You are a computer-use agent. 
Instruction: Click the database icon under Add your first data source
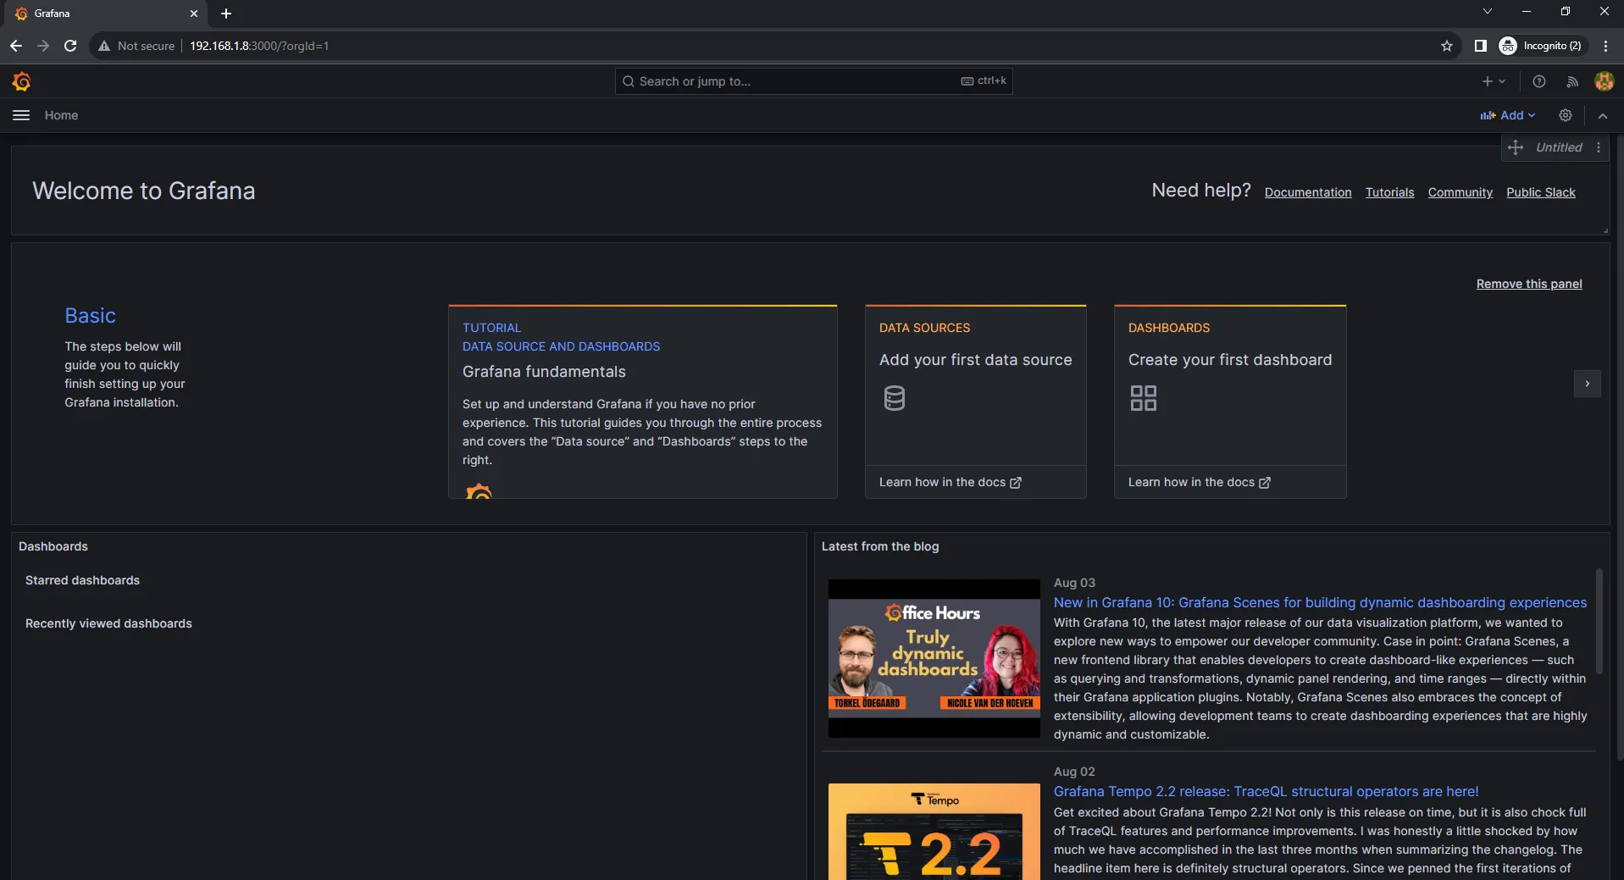coord(895,398)
